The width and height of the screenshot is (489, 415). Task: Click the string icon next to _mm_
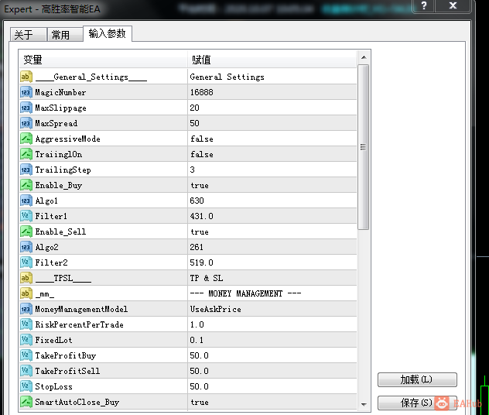(x=26, y=293)
